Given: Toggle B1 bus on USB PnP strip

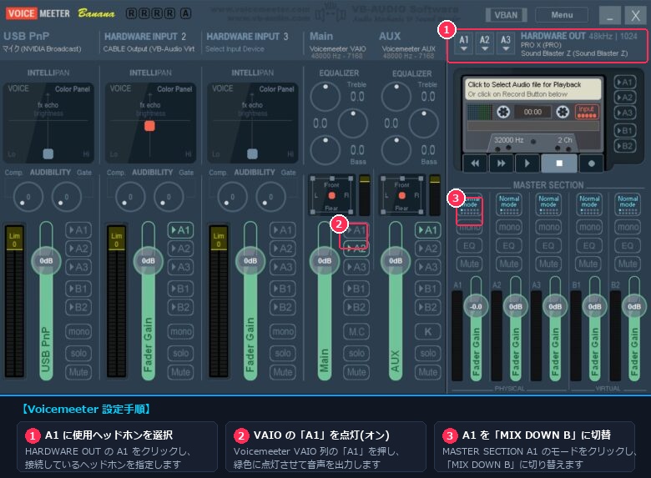Looking at the screenshot, I should (78, 289).
